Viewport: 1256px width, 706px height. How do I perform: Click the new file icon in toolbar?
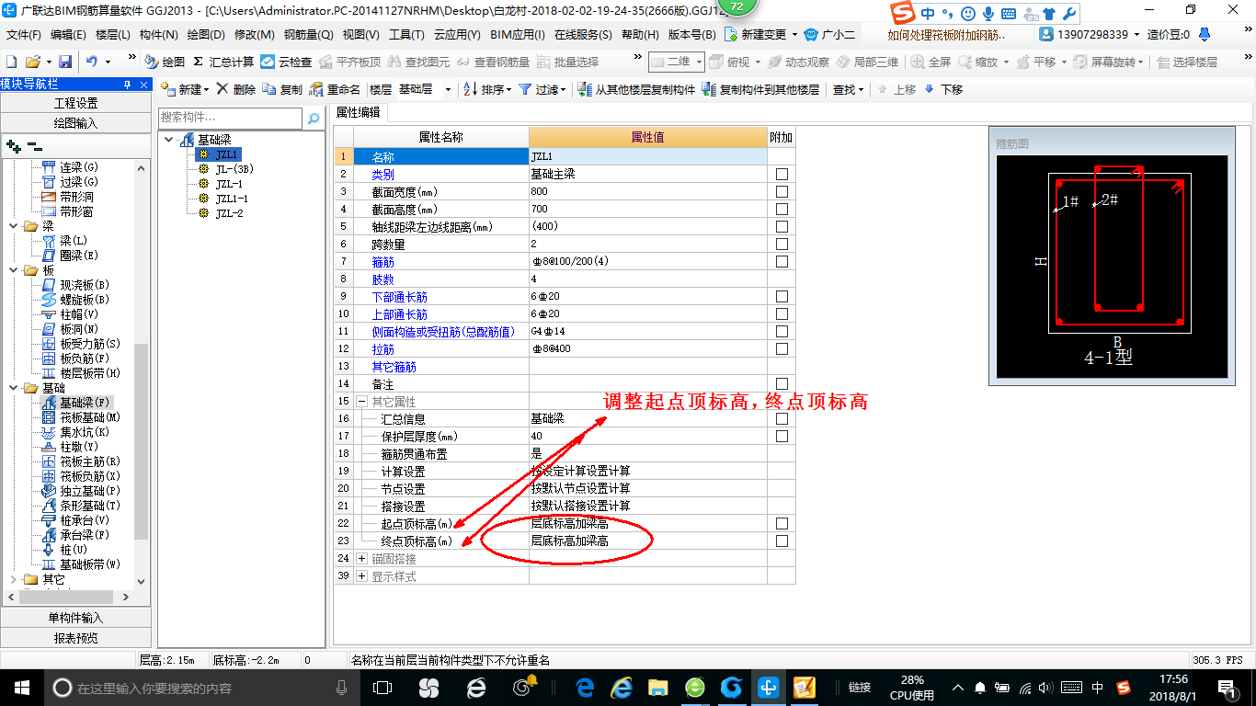point(11,62)
